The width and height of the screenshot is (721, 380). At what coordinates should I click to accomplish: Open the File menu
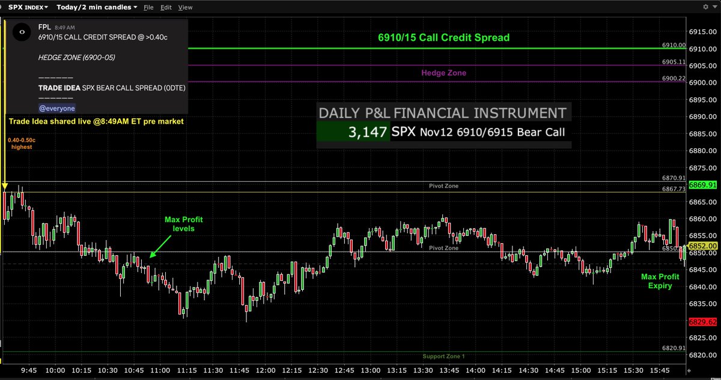click(x=147, y=7)
